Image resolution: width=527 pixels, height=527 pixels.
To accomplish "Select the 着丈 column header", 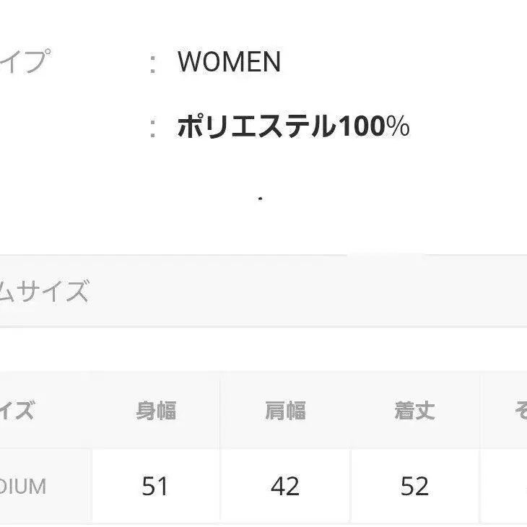I will [414, 411].
